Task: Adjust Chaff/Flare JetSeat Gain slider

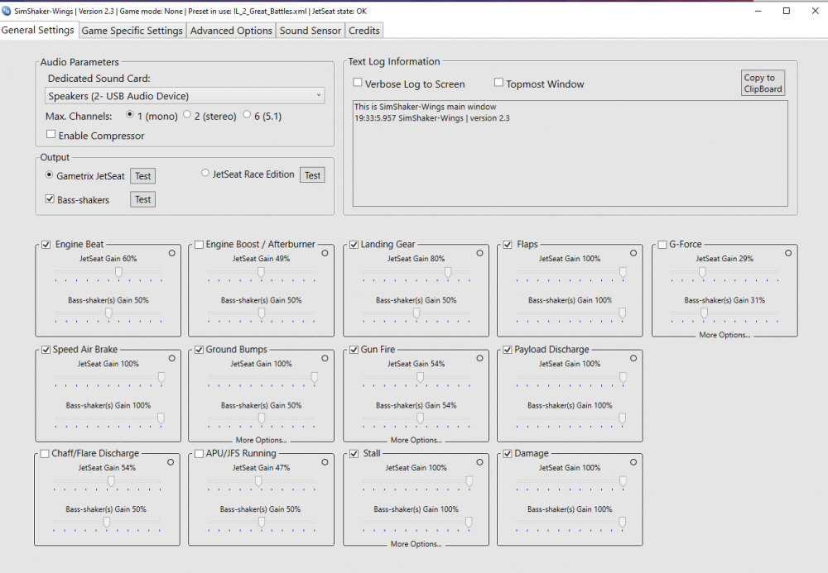Action: click(x=111, y=481)
